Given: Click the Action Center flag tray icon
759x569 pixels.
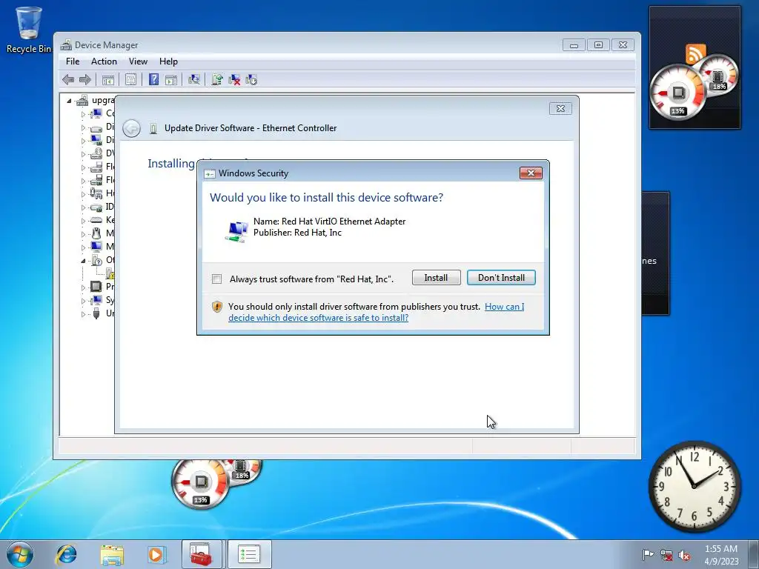Looking at the screenshot, I should click(648, 554).
